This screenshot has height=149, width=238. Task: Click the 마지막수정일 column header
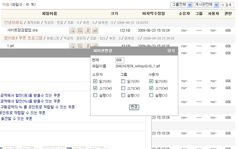[x=154, y=13]
